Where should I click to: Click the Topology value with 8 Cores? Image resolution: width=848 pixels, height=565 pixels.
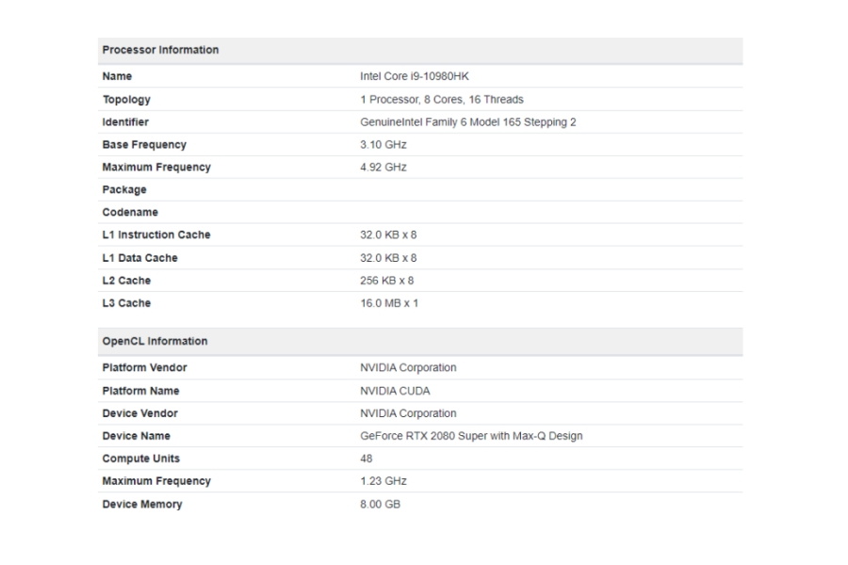[x=441, y=99]
